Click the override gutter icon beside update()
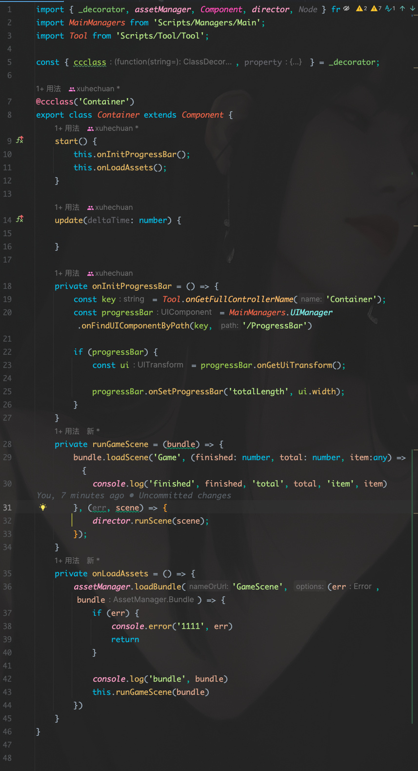This screenshot has height=771, width=418. click(20, 219)
